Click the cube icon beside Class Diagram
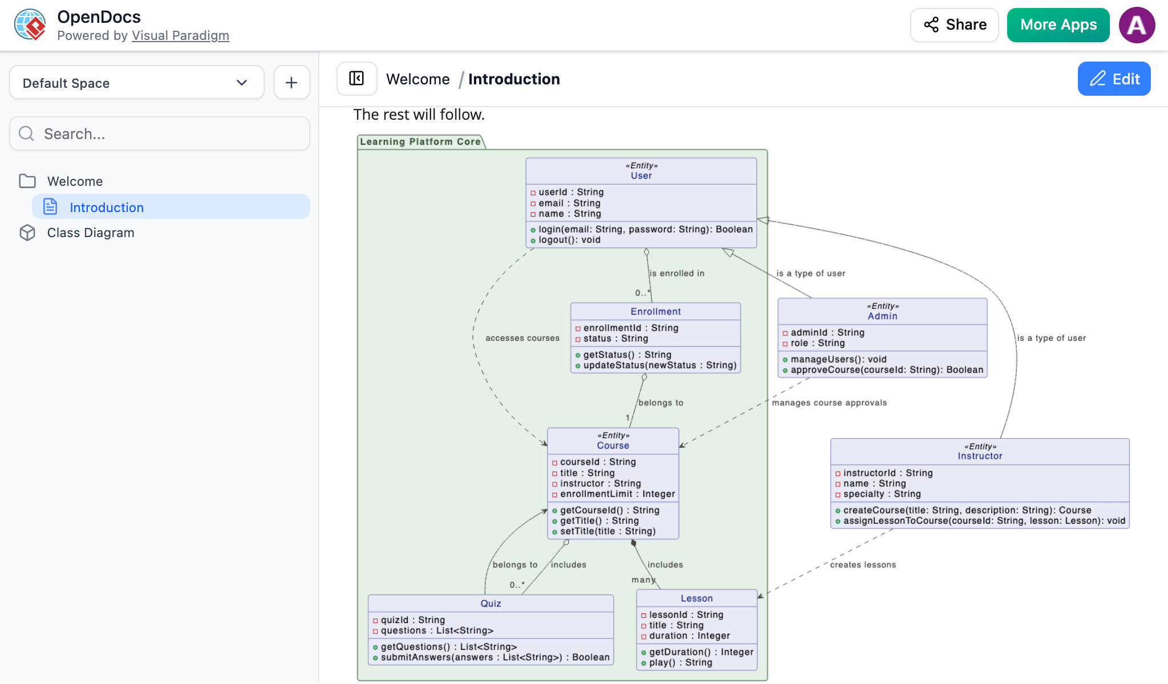Viewport: 1168px width, 684px height. click(27, 233)
